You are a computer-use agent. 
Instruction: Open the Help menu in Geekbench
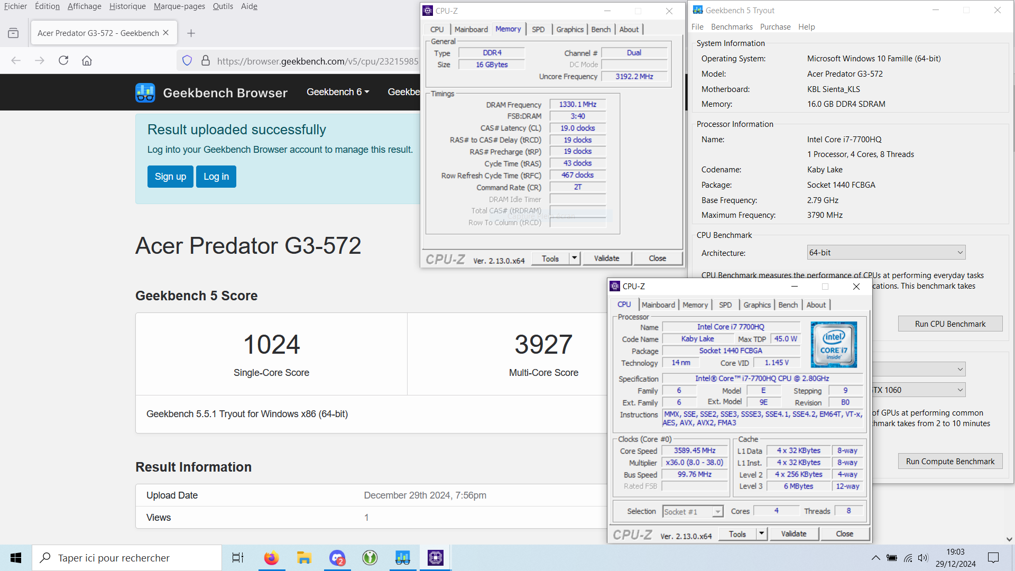tap(806, 27)
